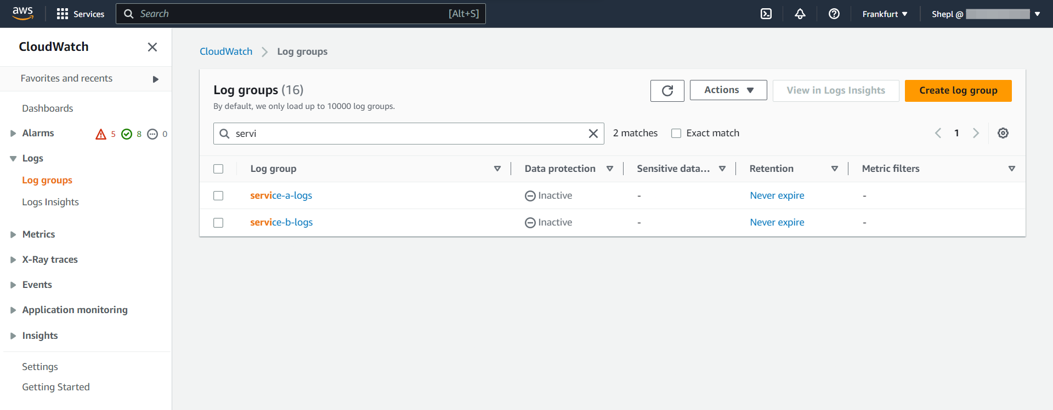Click the Create log group button
1053x410 pixels.
958,91
